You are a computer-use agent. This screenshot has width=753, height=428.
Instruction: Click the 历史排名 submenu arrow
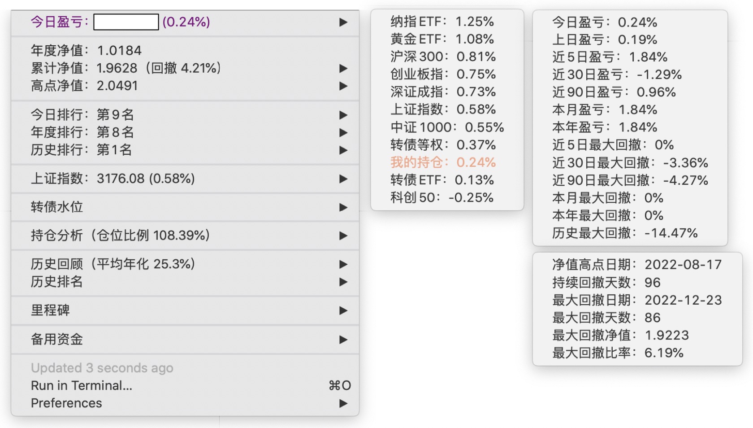(343, 282)
